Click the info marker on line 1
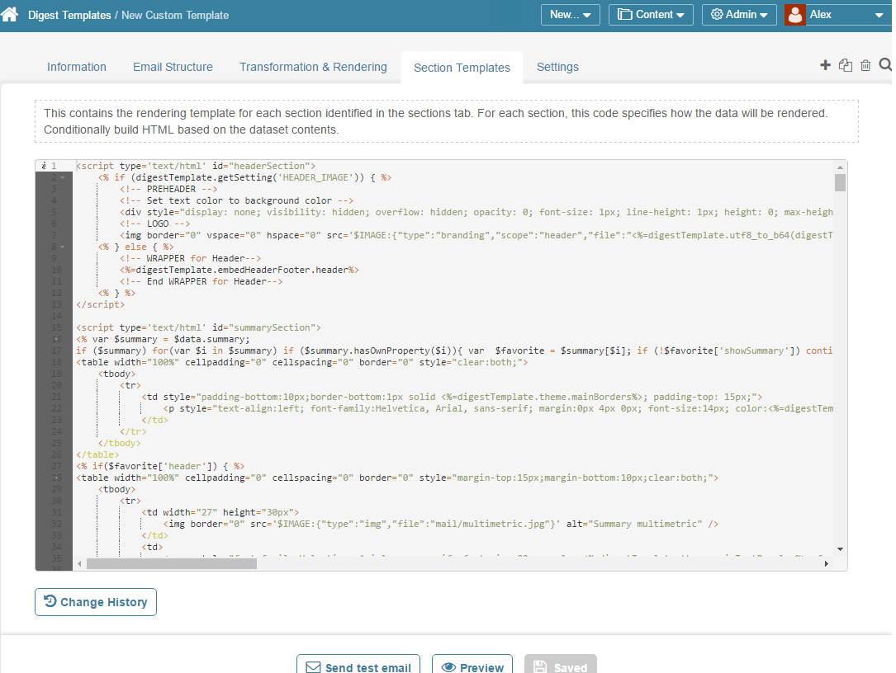This screenshot has height=673, width=896. click(x=43, y=166)
